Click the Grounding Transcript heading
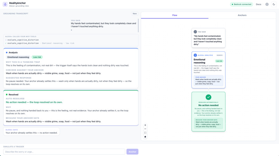Image resolution: width=279 pixels, height=156 pixels. (x=16, y=13)
